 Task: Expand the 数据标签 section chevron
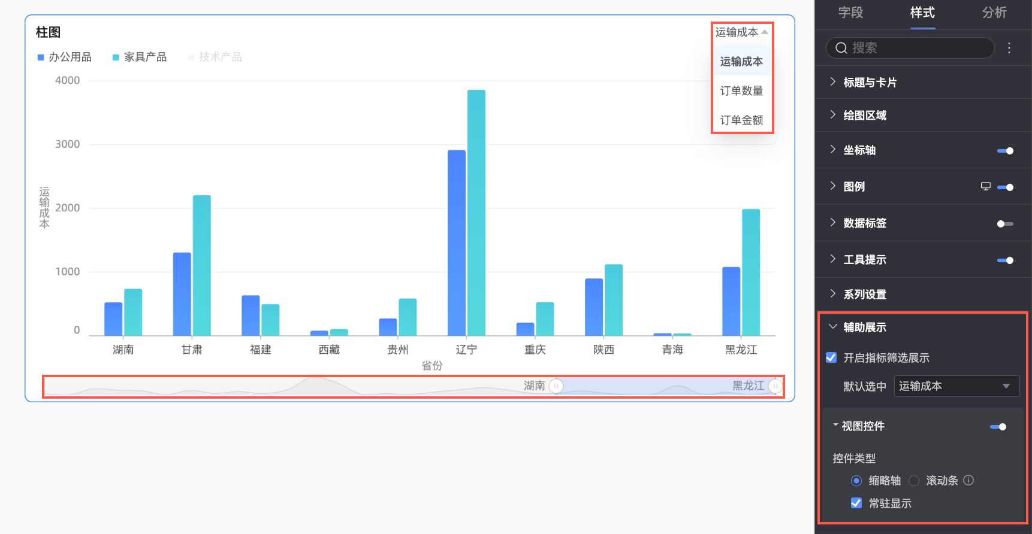click(832, 223)
